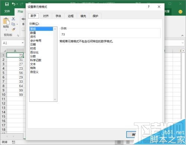Select 数值 in category list
Screen dimensions: 186x145
41,33
